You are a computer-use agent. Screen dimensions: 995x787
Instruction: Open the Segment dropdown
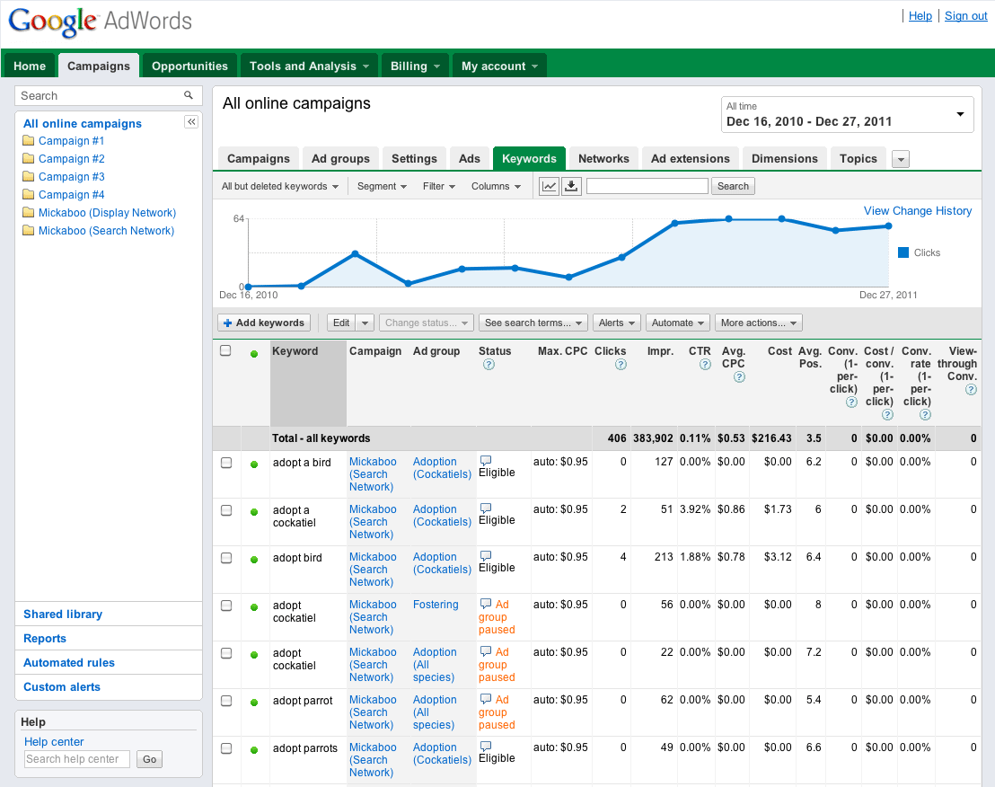tap(382, 186)
